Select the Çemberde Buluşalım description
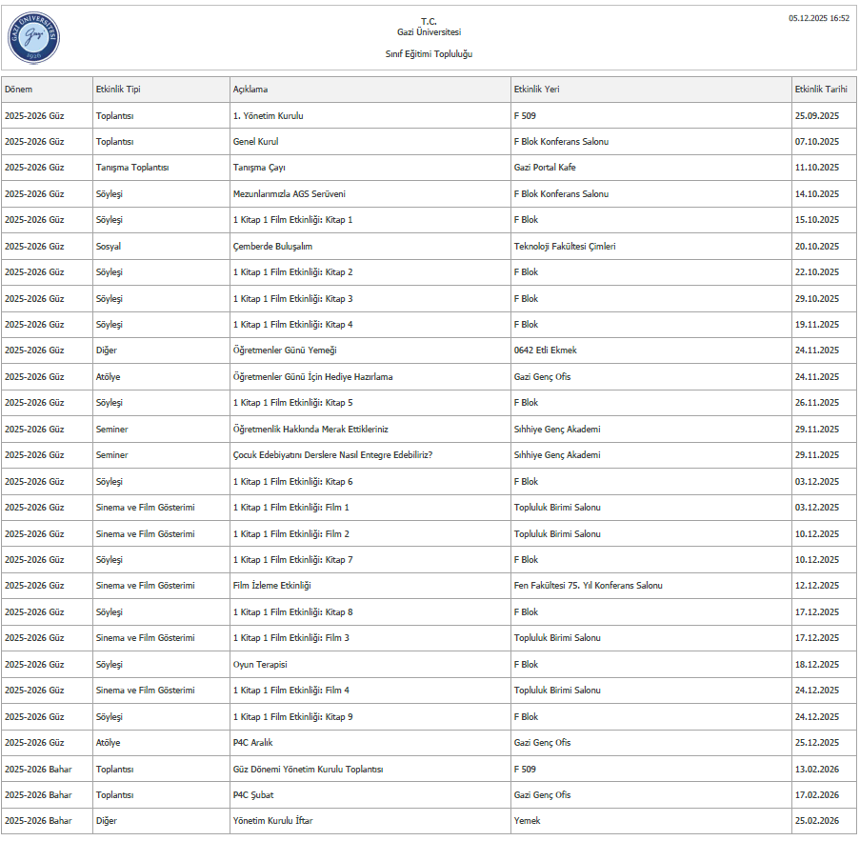The width and height of the screenshot is (860, 841). pyautogui.click(x=272, y=247)
